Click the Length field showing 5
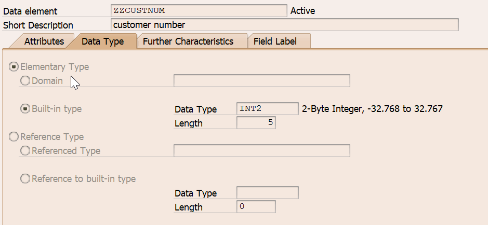Image resolution: width=488 pixels, height=225 pixels. (x=256, y=122)
